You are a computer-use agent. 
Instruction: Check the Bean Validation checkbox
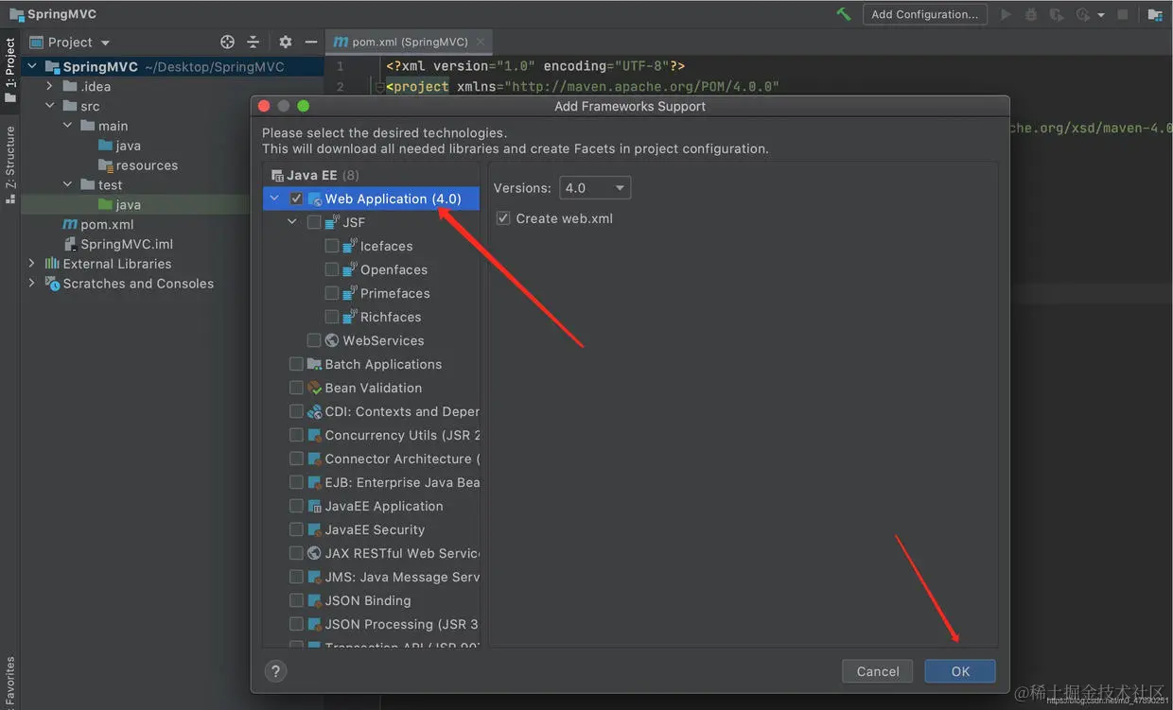(x=296, y=388)
